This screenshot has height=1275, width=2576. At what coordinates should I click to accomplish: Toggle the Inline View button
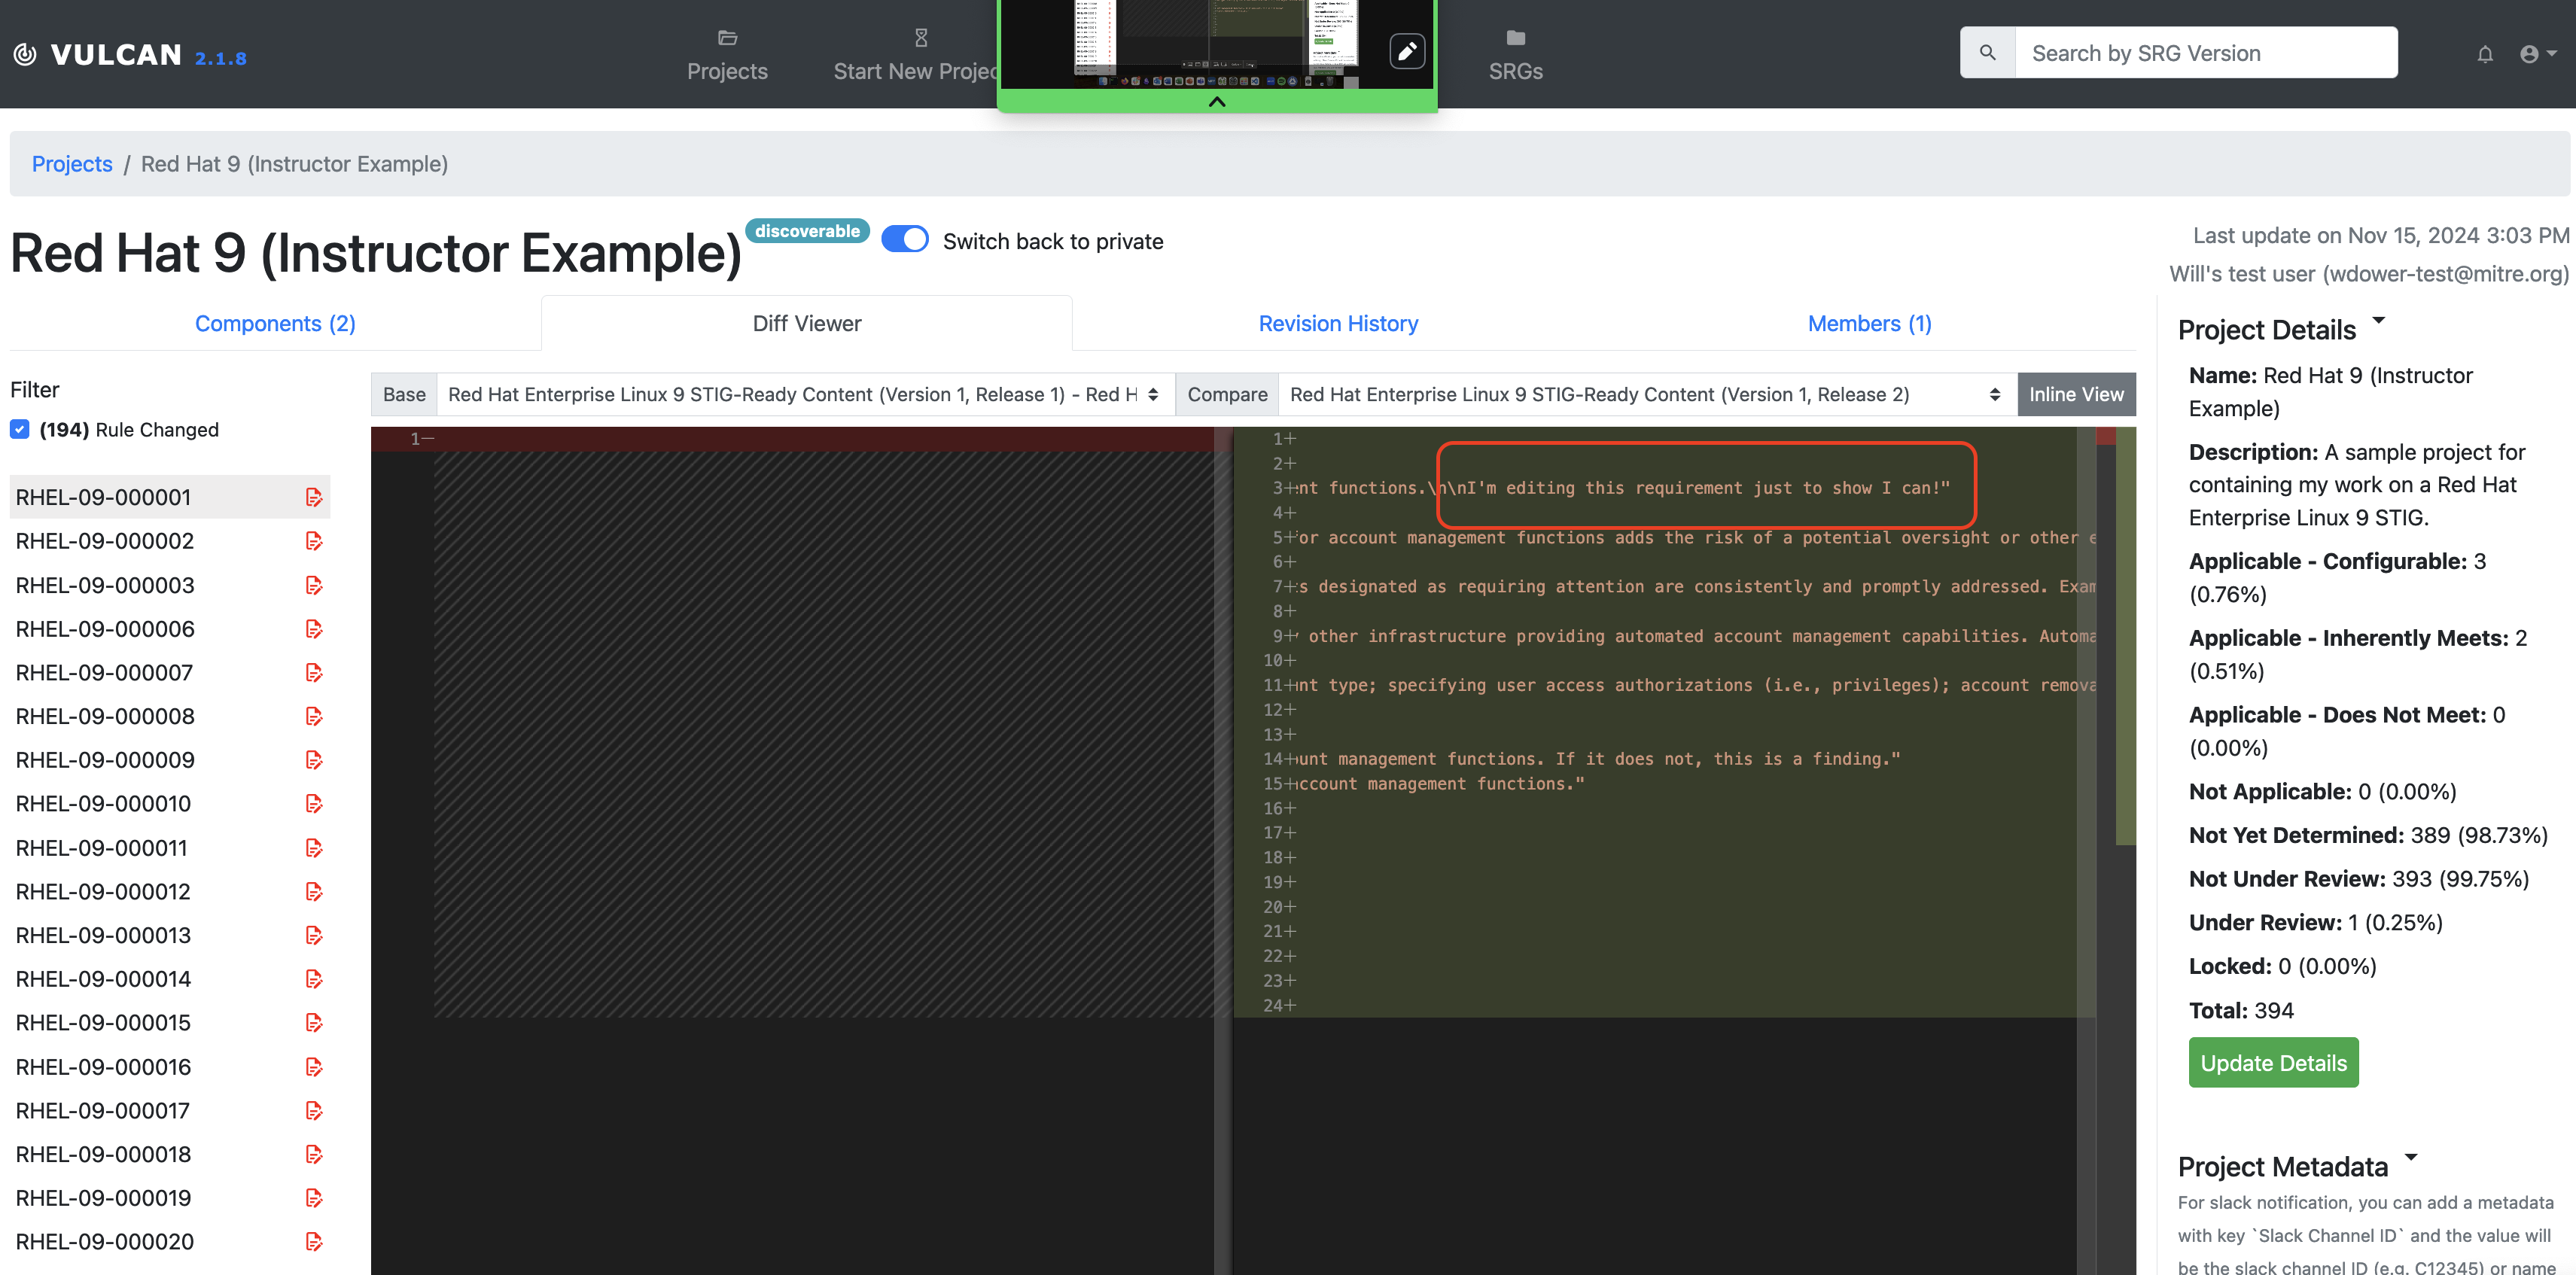2076,394
